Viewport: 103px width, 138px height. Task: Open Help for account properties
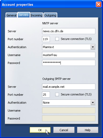[88, 130]
